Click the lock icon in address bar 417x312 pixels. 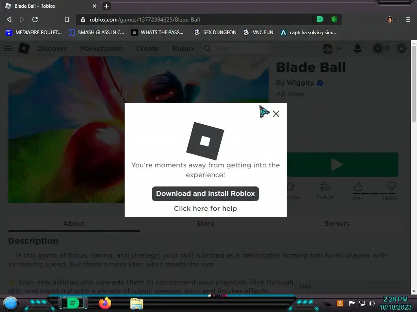click(83, 19)
